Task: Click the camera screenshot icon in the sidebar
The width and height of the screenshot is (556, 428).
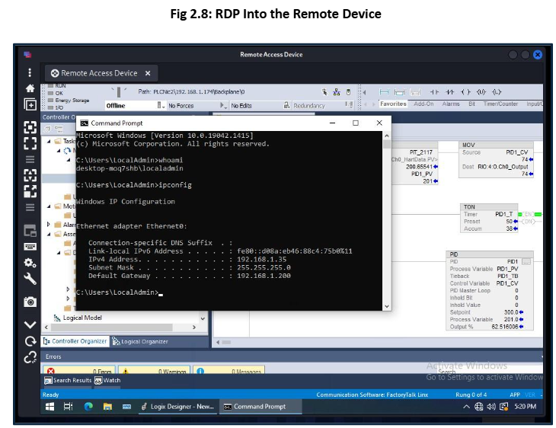Action: coord(30,302)
